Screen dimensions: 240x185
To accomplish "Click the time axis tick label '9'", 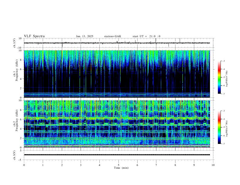I will click(x=194, y=165).
